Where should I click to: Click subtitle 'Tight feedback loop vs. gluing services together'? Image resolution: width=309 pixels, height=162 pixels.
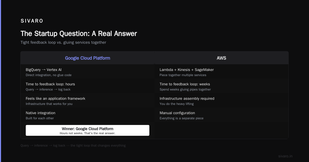coord(63,42)
